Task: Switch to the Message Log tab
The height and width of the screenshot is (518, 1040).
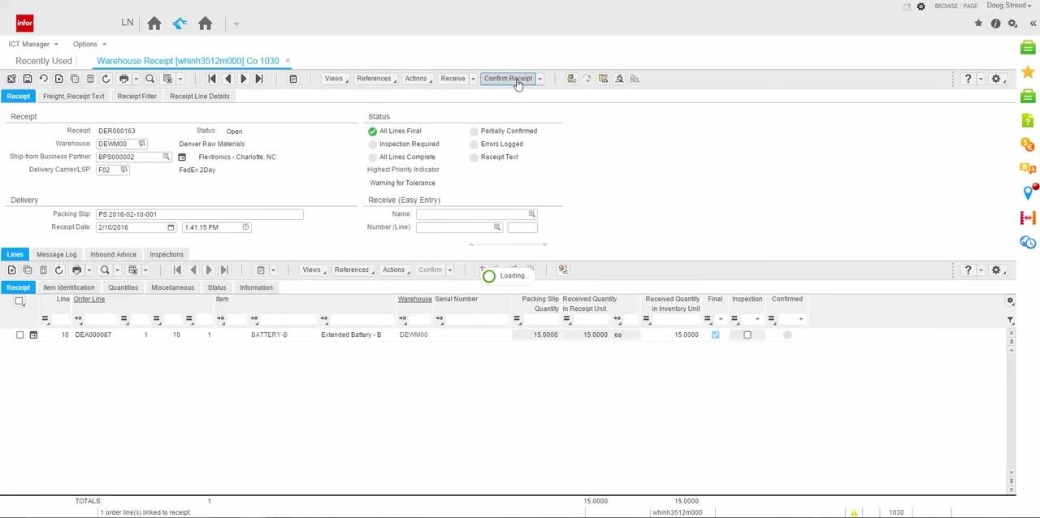Action: [56, 254]
